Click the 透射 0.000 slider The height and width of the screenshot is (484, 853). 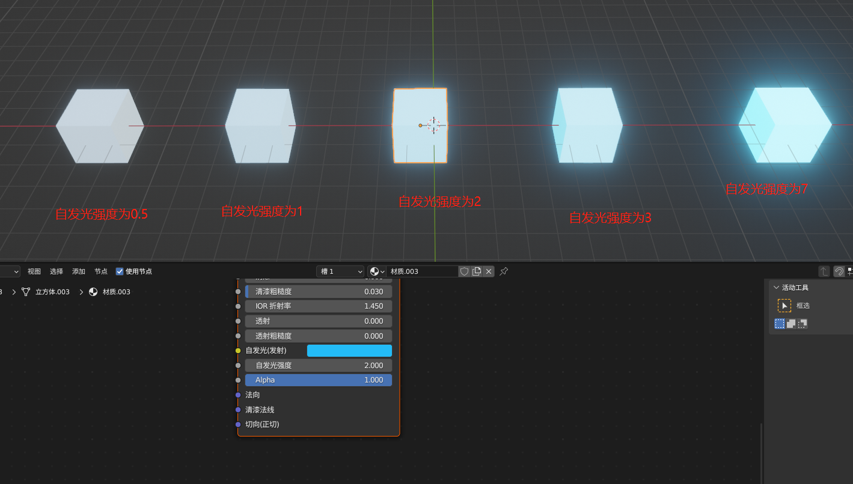(319, 321)
